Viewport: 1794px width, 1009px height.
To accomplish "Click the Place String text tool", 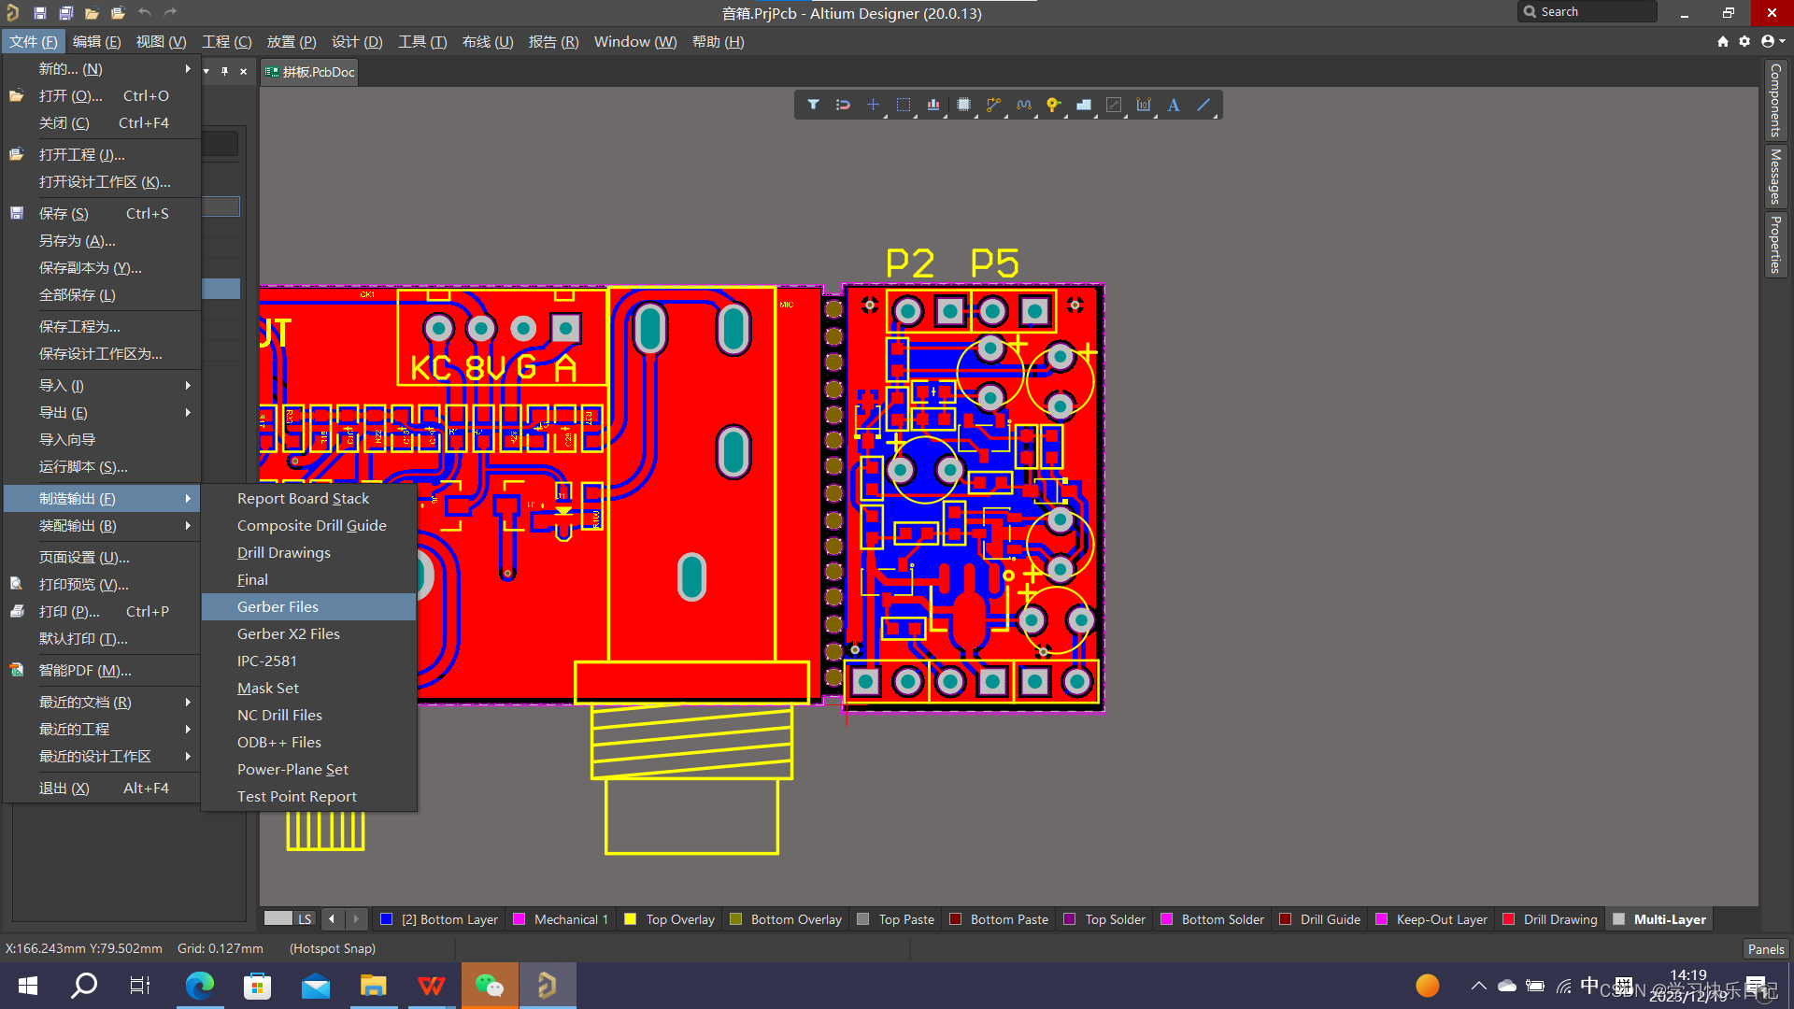I will 1174,105.
